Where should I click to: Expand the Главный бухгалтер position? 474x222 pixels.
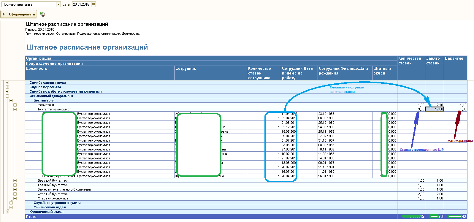pos(15,185)
